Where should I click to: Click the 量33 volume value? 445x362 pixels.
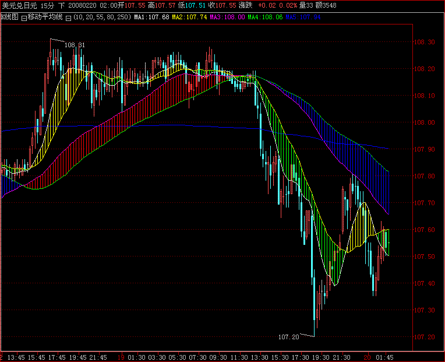point(306,5)
